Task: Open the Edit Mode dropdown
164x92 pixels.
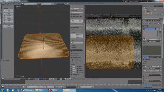Action: [24, 79]
